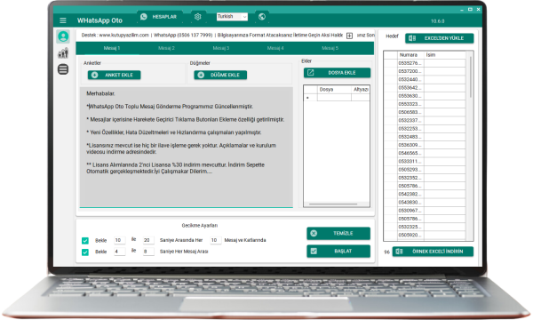Click the İsim column header
Image resolution: width=533 pixels, height=320 pixels.
[445, 55]
